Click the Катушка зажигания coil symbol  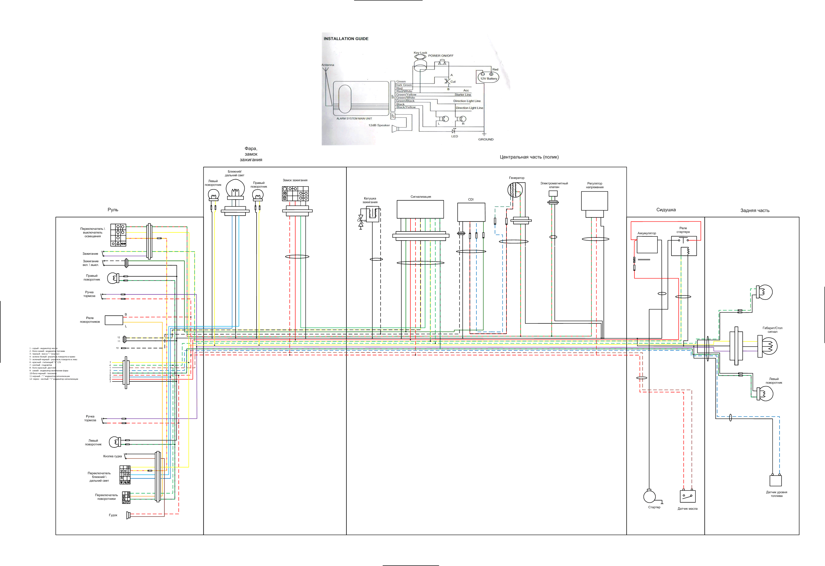372,214
